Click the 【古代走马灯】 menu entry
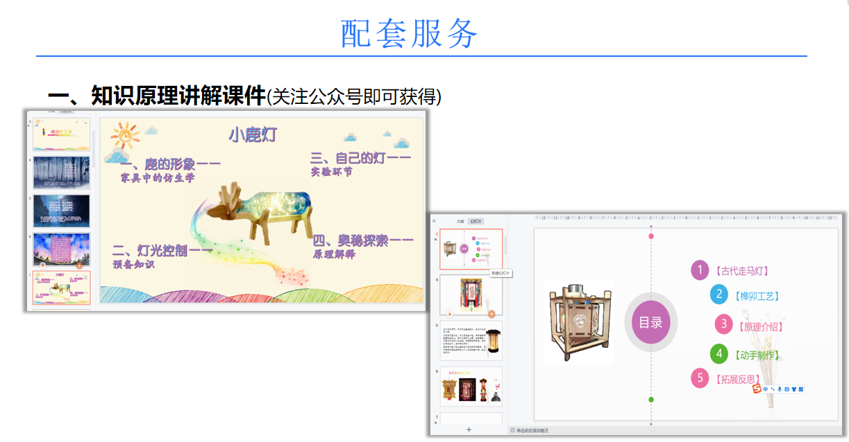This screenshot has width=849, height=442. (741, 271)
